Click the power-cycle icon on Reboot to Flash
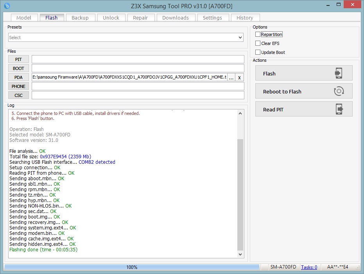Image resolution: width=364 pixels, height=274 pixels. [339, 91]
